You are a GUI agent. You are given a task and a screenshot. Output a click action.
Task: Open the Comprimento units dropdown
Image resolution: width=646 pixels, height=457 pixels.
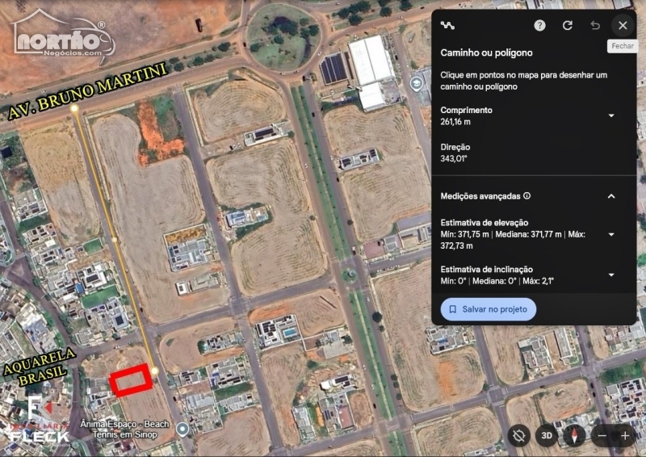tap(611, 115)
